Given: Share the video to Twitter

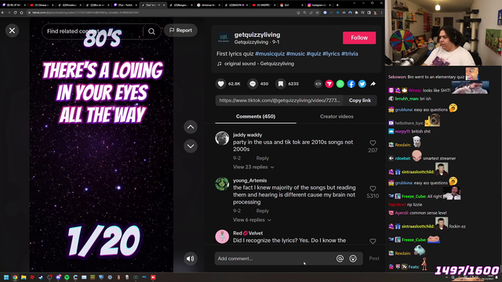Looking at the screenshot, I should [x=362, y=84].
